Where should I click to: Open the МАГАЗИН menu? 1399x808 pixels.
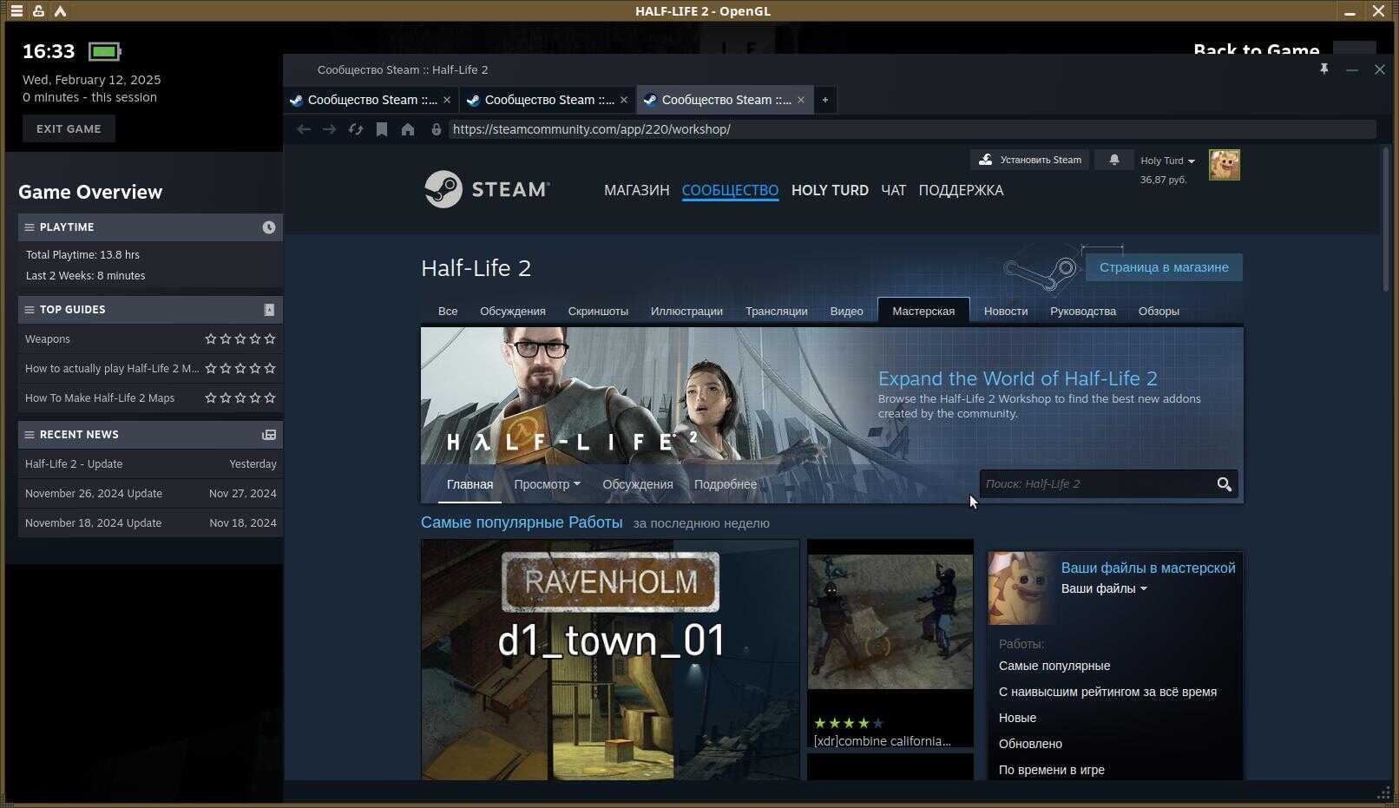(637, 190)
